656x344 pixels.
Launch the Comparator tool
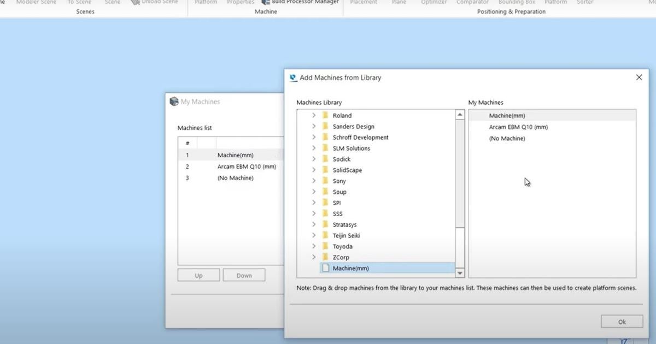(x=472, y=2)
